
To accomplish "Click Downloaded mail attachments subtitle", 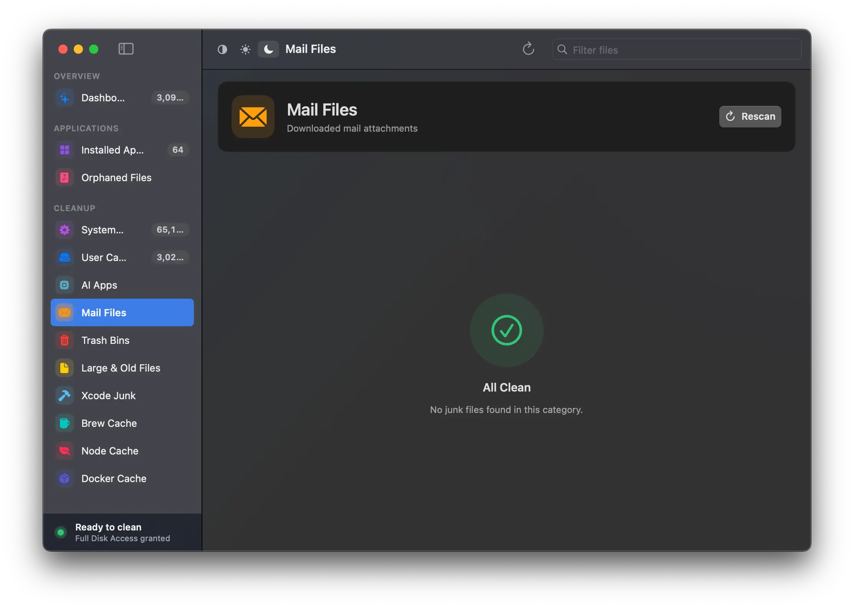I will pos(352,129).
